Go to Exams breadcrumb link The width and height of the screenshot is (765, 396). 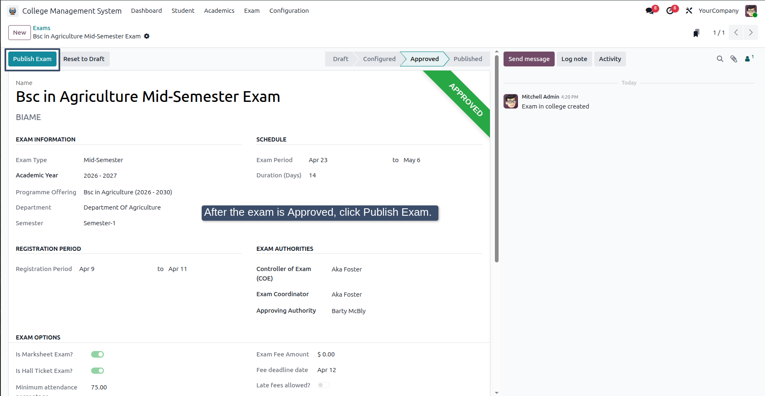click(x=42, y=28)
